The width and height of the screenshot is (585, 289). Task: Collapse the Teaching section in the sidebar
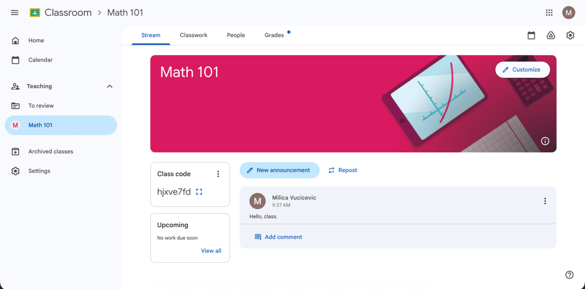110,86
